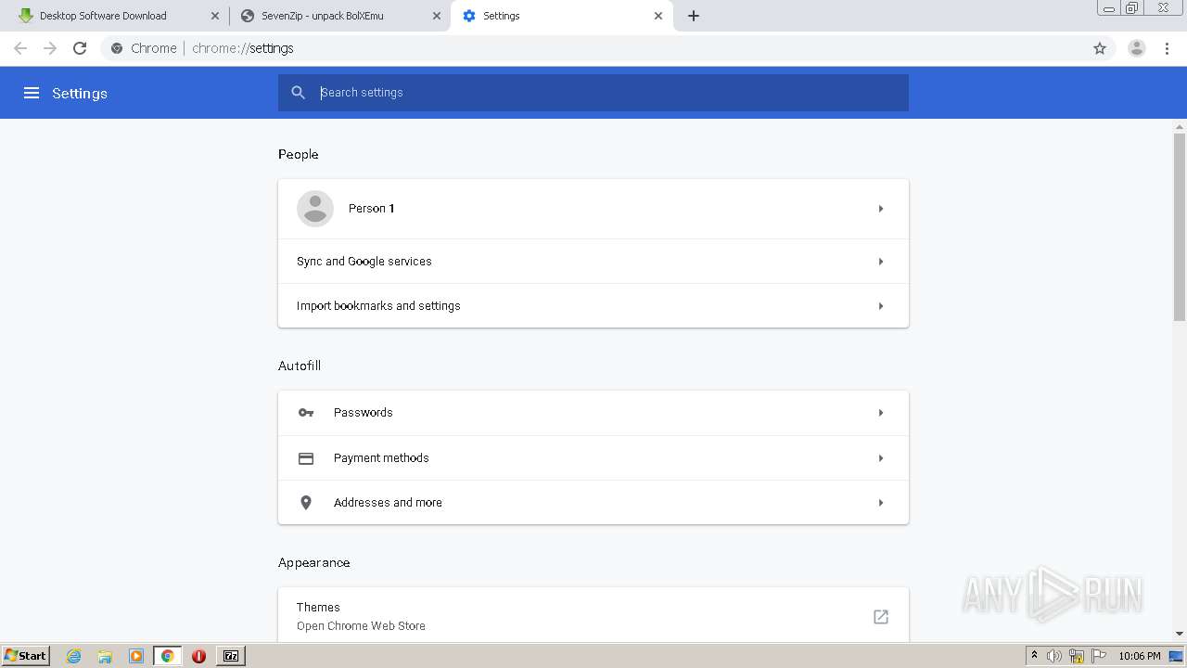1187x668 pixels.
Task: Expand Payment methods row arrow
Action: click(x=881, y=458)
